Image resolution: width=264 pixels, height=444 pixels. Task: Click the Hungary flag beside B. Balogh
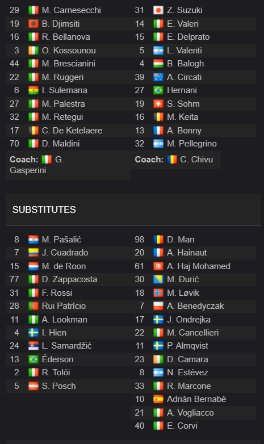pyautogui.click(x=158, y=64)
